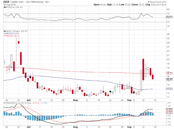
Task: Click the red candle near 24 above June 27
Action: click(19, 42)
